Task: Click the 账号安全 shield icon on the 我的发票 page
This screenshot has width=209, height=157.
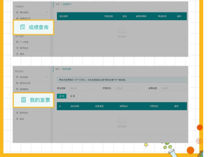Action: tap(17, 113)
